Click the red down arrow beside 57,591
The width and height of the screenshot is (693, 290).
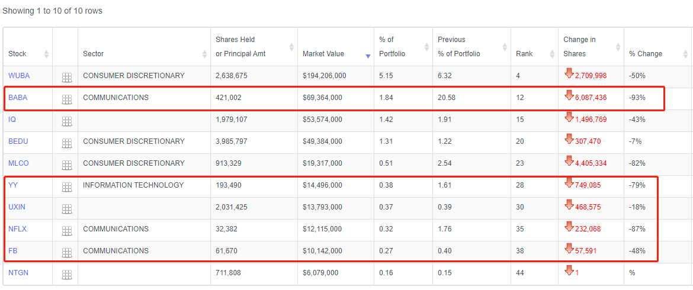(x=569, y=248)
